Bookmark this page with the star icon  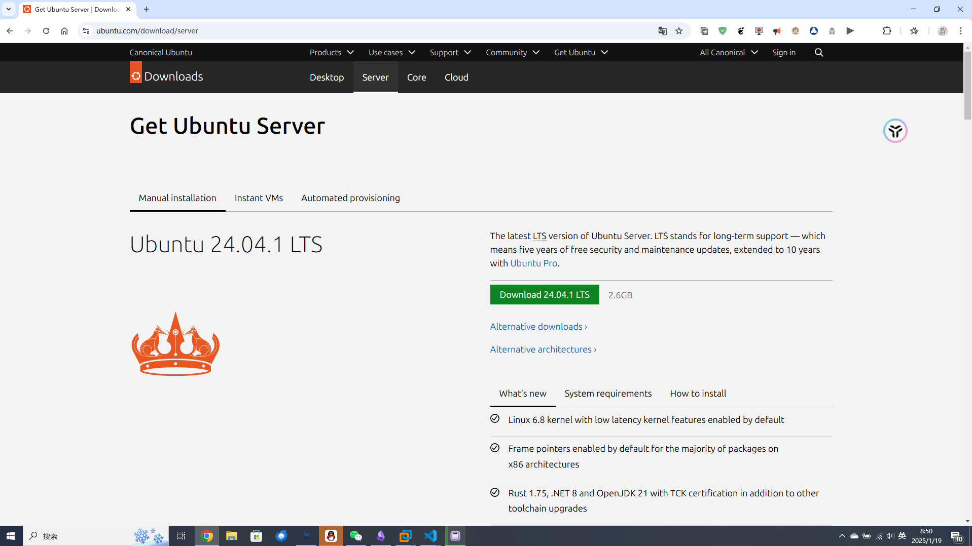(679, 31)
